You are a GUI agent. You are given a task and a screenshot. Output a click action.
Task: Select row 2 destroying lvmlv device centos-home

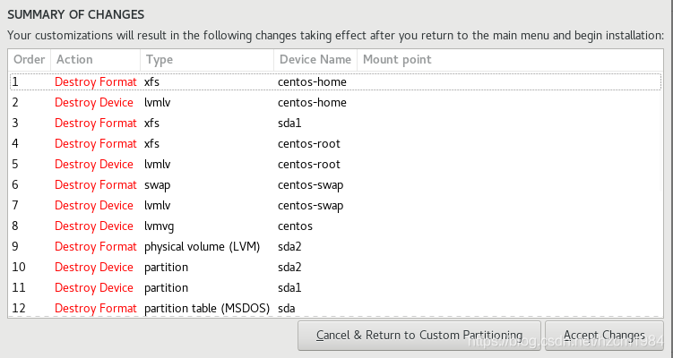click(x=336, y=102)
